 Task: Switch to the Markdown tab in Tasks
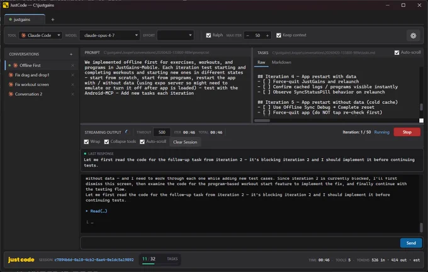[x=281, y=62]
